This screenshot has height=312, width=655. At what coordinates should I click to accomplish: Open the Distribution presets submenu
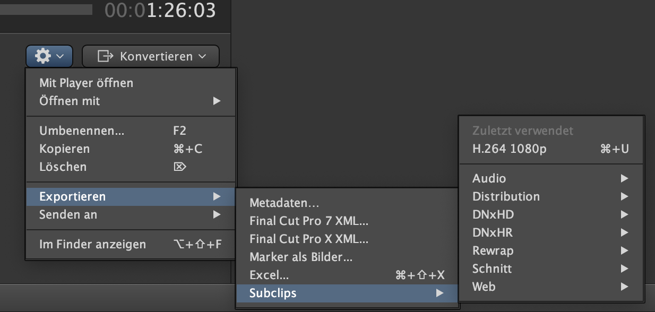[x=551, y=196]
